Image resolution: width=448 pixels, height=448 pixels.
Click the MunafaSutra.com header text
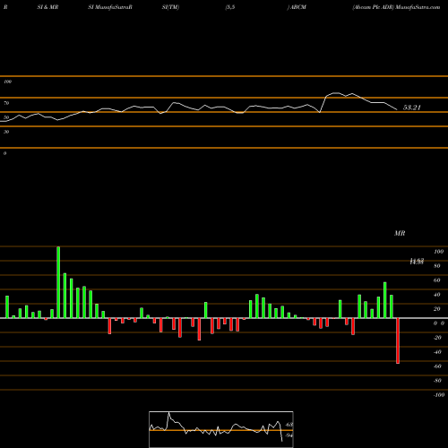tap(418, 7)
